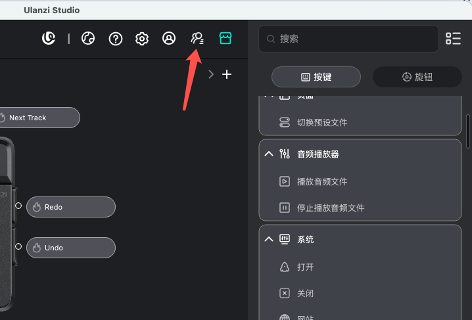Select the 切换预设文件 action
Screen dimensions: 472x320
pyautogui.click(x=360, y=122)
